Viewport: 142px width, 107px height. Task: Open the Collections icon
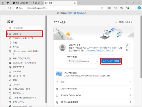click(x=121, y=8)
